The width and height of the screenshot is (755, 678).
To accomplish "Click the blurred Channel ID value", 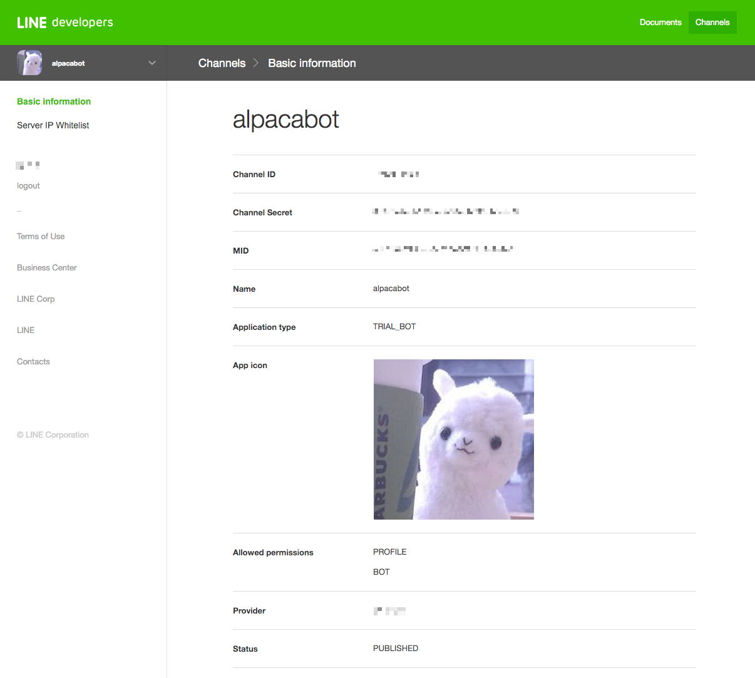I will [399, 174].
